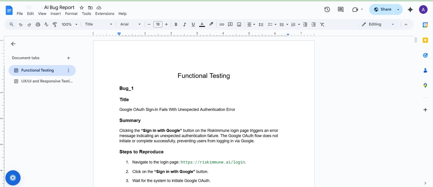Open the Tools menu
This screenshot has height=187, width=433.
[x=86, y=14]
